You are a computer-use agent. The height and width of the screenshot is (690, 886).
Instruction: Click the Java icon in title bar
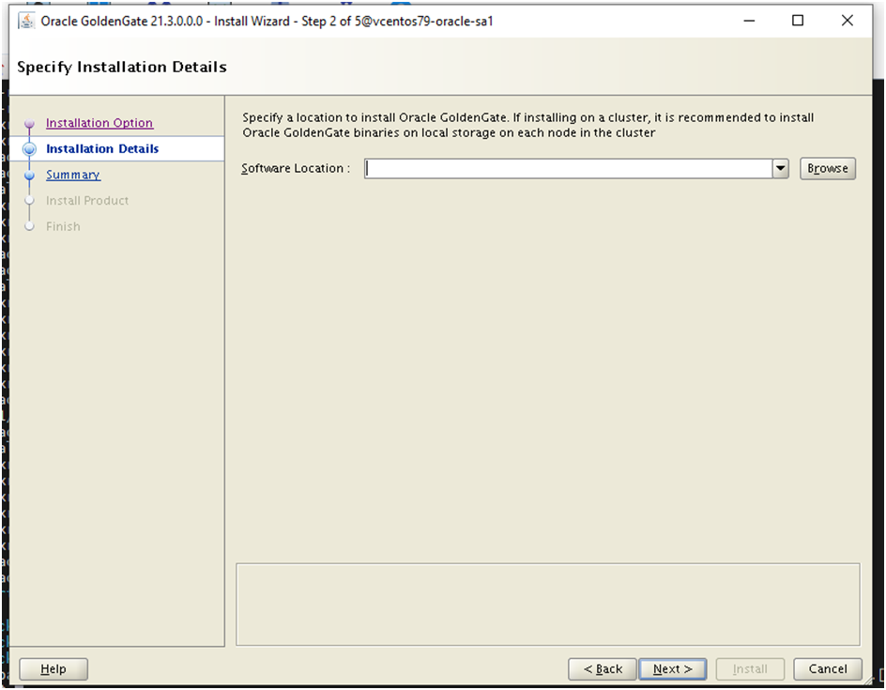(x=26, y=21)
